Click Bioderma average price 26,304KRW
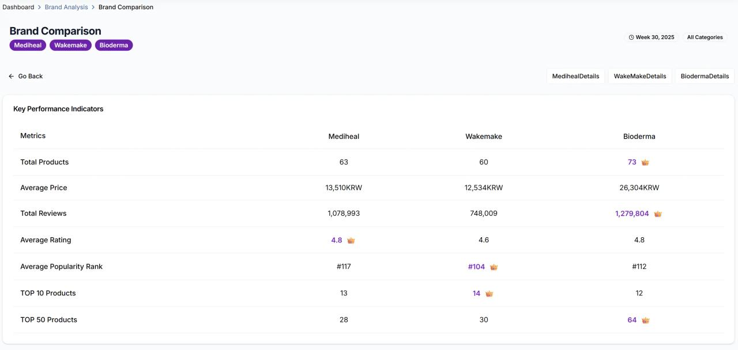This screenshot has height=350, width=738. coord(639,188)
